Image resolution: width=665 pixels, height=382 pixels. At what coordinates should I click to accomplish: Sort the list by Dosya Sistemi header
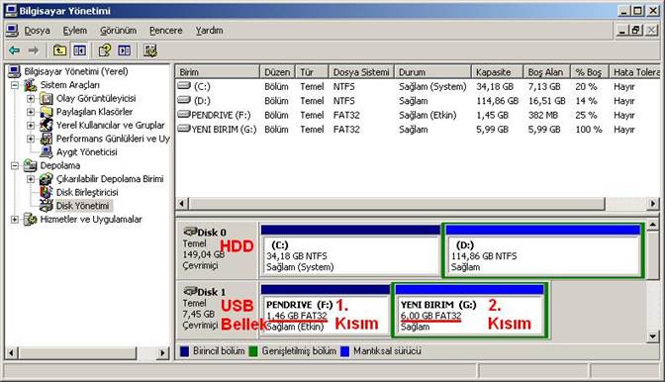click(x=361, y=72)
